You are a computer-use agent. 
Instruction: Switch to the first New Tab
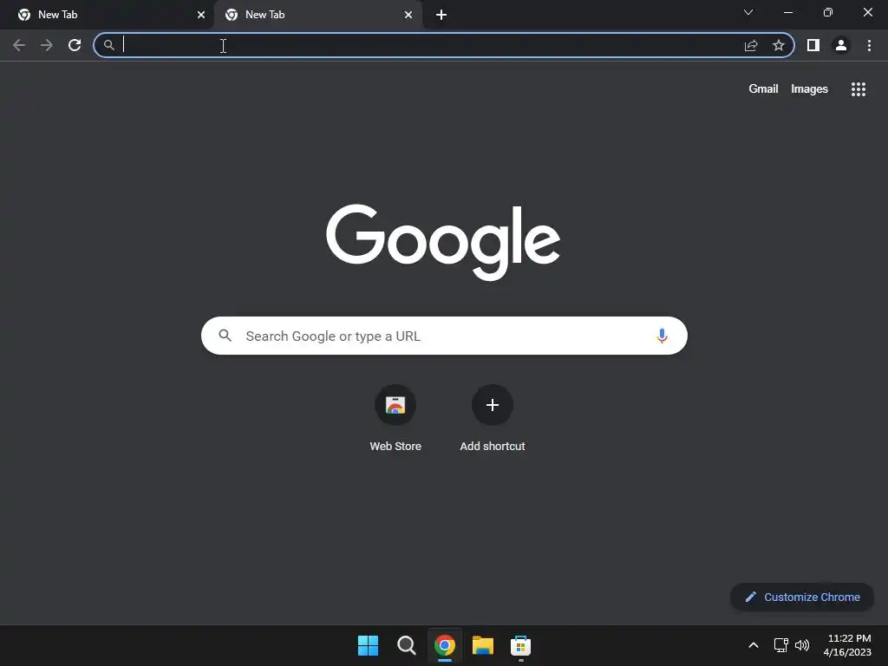tap(107, 15)
